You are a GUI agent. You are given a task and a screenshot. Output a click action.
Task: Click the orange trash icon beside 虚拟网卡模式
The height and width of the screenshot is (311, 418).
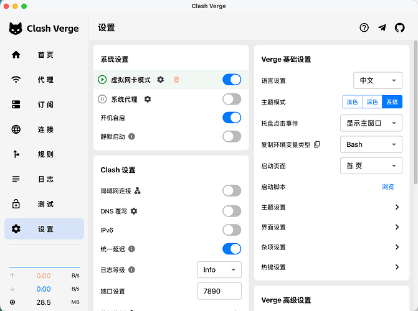click(x=176, y=80)
